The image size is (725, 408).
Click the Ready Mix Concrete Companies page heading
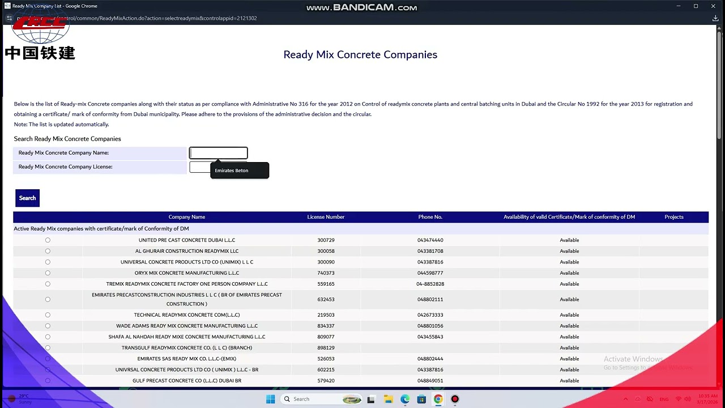pyautogui.click(x=360, y=55)
